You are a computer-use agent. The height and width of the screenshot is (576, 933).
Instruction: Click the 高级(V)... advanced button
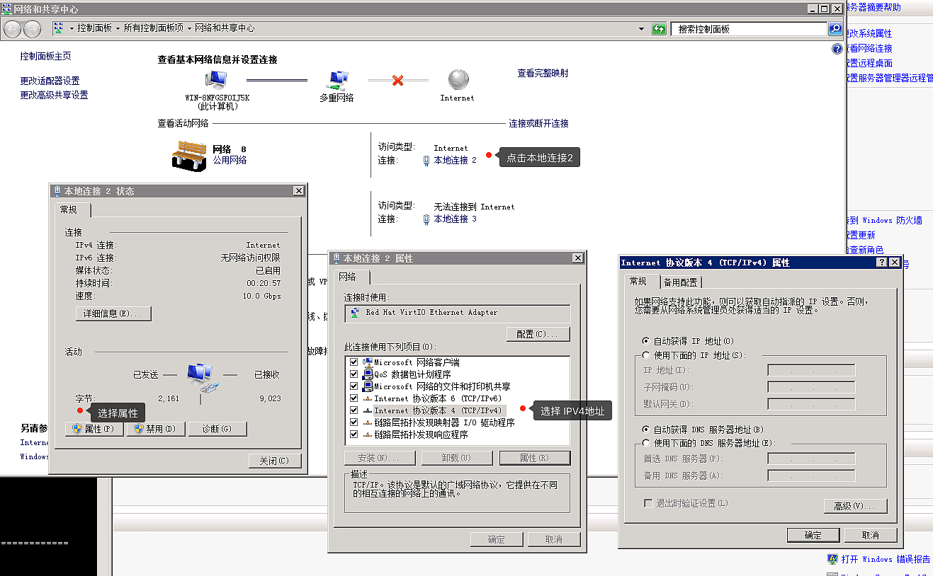(x=855, y=506)
